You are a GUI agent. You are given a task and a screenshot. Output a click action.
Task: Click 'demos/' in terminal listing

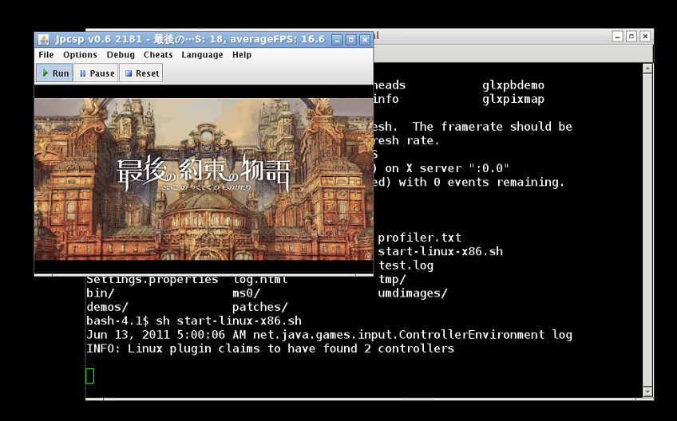[x=107, y=307]
